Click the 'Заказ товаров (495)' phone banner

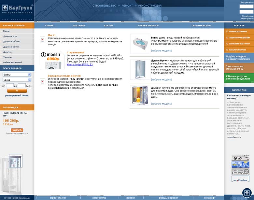[239, 68]
